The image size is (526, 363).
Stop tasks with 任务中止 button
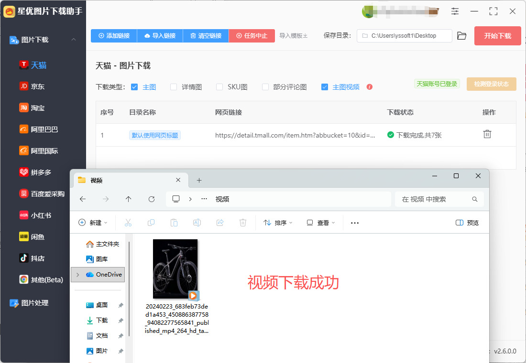252,35
